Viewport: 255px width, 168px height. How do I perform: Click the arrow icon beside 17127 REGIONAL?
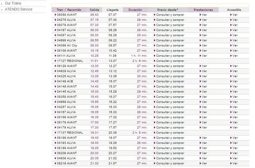pyautogui.click(x=55, y=61)
